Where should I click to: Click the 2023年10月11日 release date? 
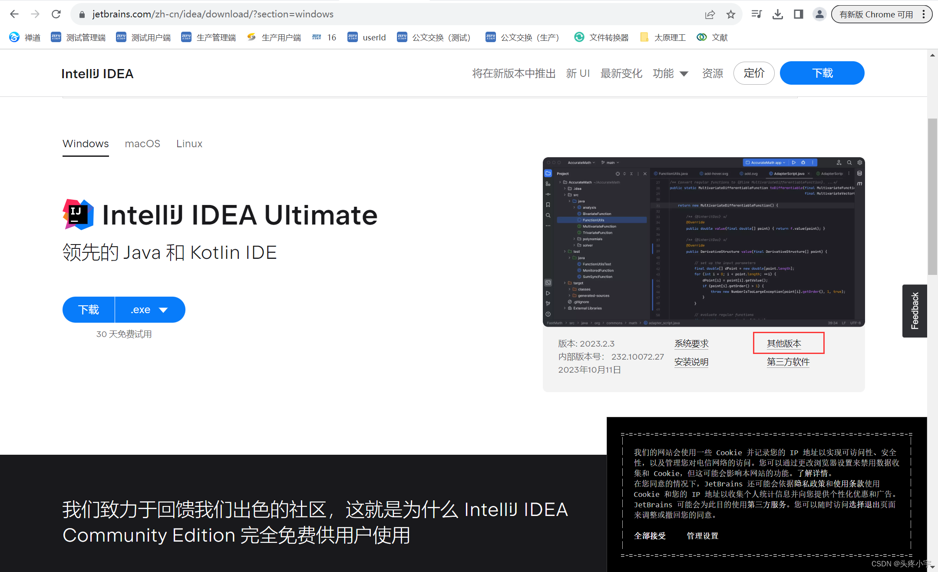click(x=589, y=370)
